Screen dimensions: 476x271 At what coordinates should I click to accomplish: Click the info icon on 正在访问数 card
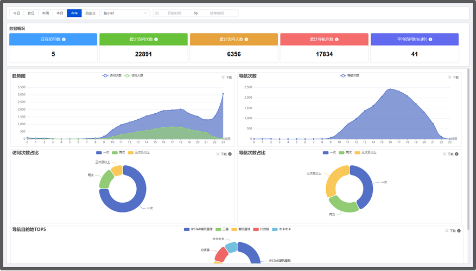[64, 40]
